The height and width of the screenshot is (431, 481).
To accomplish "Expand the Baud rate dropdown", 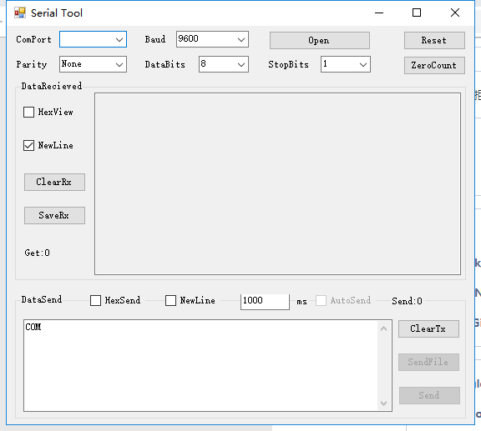I will click(x=212, y=39).
